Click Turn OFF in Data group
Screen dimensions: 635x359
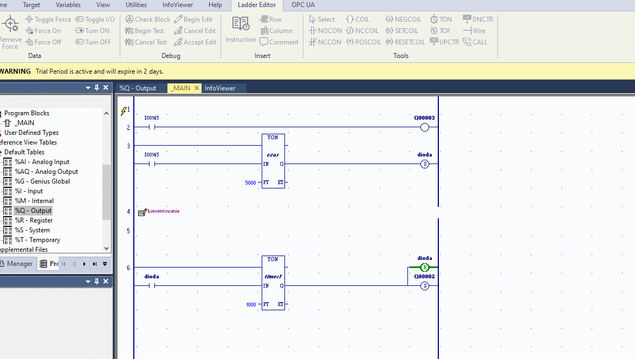coord(93,42)
